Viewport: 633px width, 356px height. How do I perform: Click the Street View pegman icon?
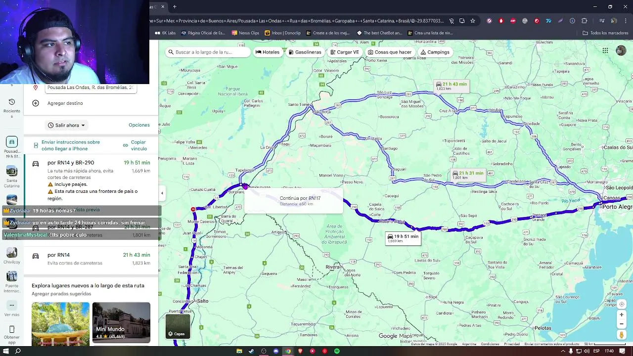pos(622,335)
